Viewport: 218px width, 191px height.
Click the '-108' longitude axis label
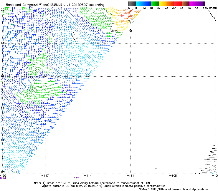pyautogui.click(x=173, y=176)
